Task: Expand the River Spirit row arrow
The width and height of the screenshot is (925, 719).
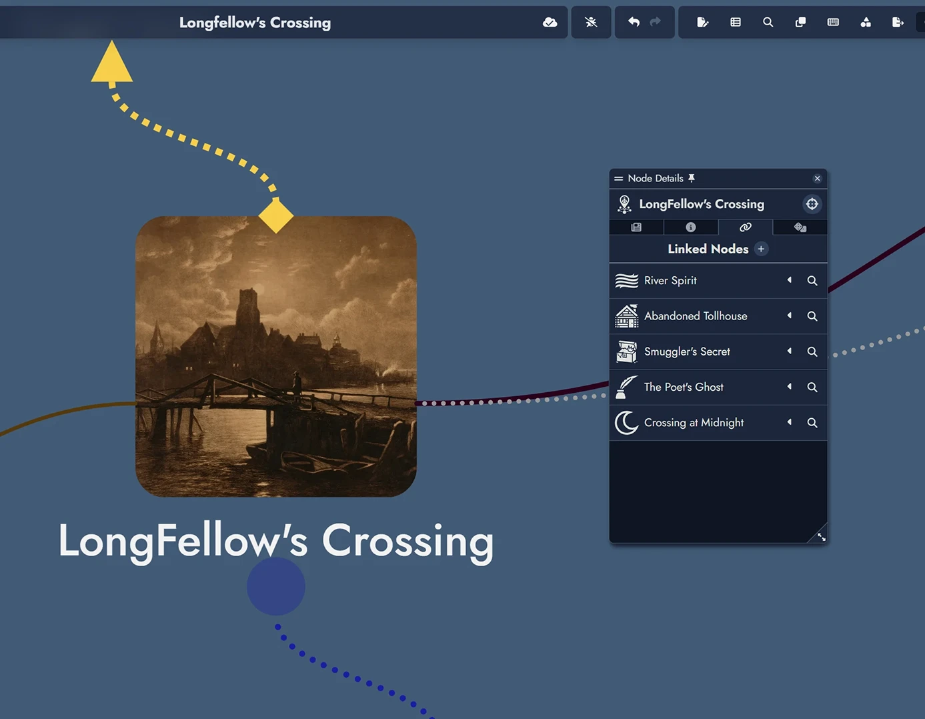Action: [x=790, y=280]
